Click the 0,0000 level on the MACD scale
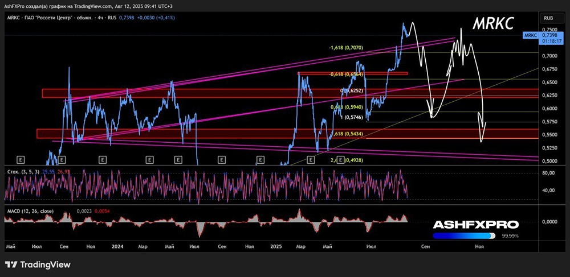The height and width of the screenshot is (277, 570). click(x=549, y=221)
